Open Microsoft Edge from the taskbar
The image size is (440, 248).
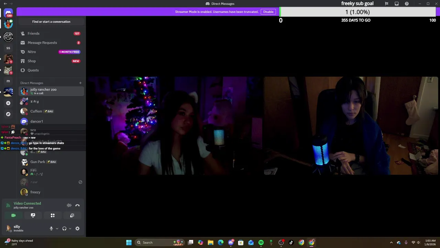(x=221, y=242)
